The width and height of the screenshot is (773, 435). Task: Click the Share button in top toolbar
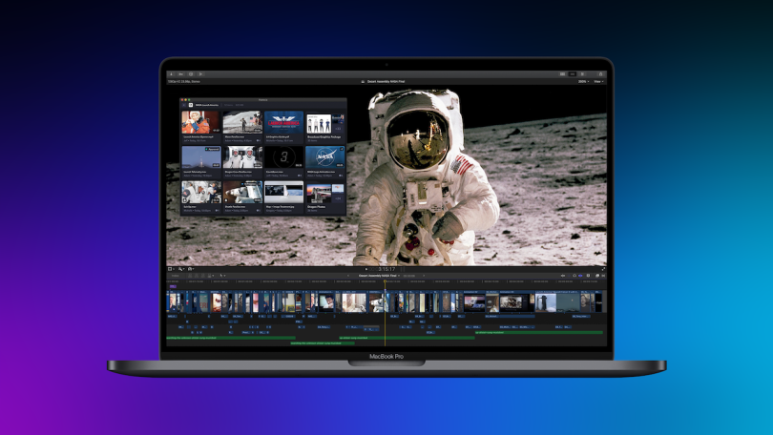coord(599,73)
